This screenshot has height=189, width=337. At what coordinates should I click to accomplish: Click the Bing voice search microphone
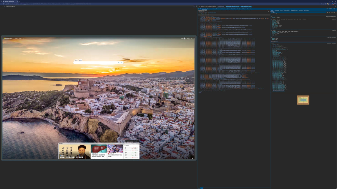pyautogui.click(x=119, y=62)
